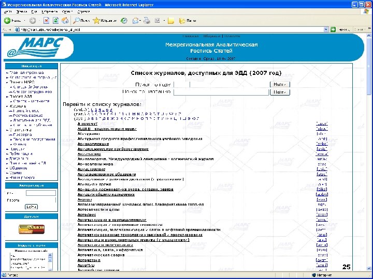Focus the Пароль password input field
Viewport: 373px width, 279px height.
(x=41, y=200)
